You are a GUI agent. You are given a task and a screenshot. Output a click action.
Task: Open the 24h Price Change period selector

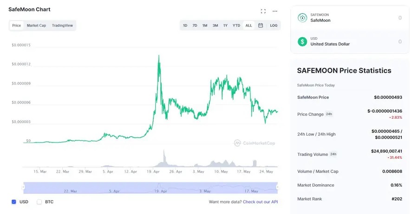coord(329,114)
